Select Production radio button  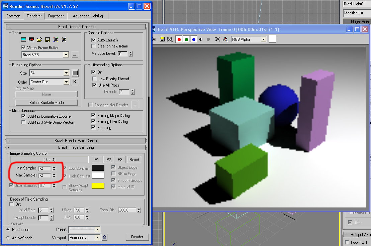click(8, 230)
